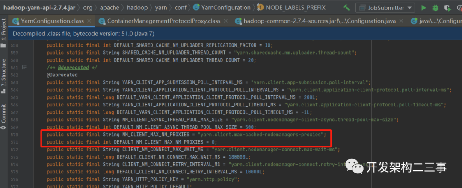Image resolution: width=462 pixels, height=188 pixels.
Task: Click the conf package breadcrumb
Action: click(181, 8)
